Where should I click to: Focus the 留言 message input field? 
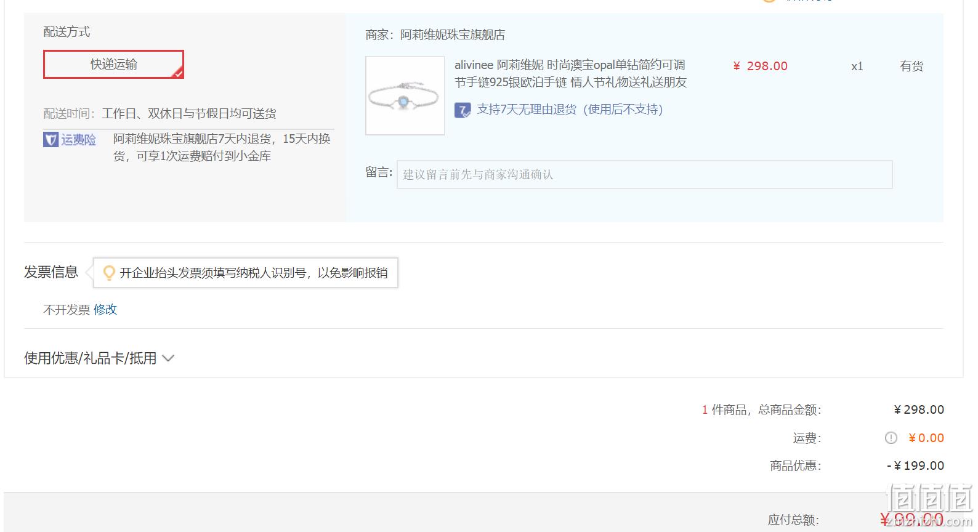(x=644, y=174)
